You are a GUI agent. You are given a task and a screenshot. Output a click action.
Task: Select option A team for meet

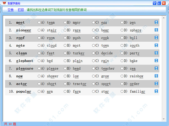pyautogui.click(x=39, y=22)
